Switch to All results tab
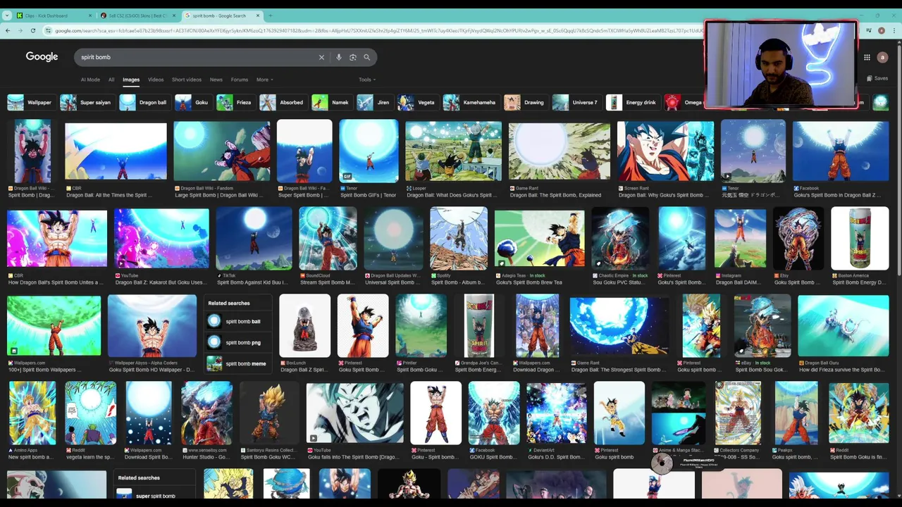902x507 pixels. (111, 80)
